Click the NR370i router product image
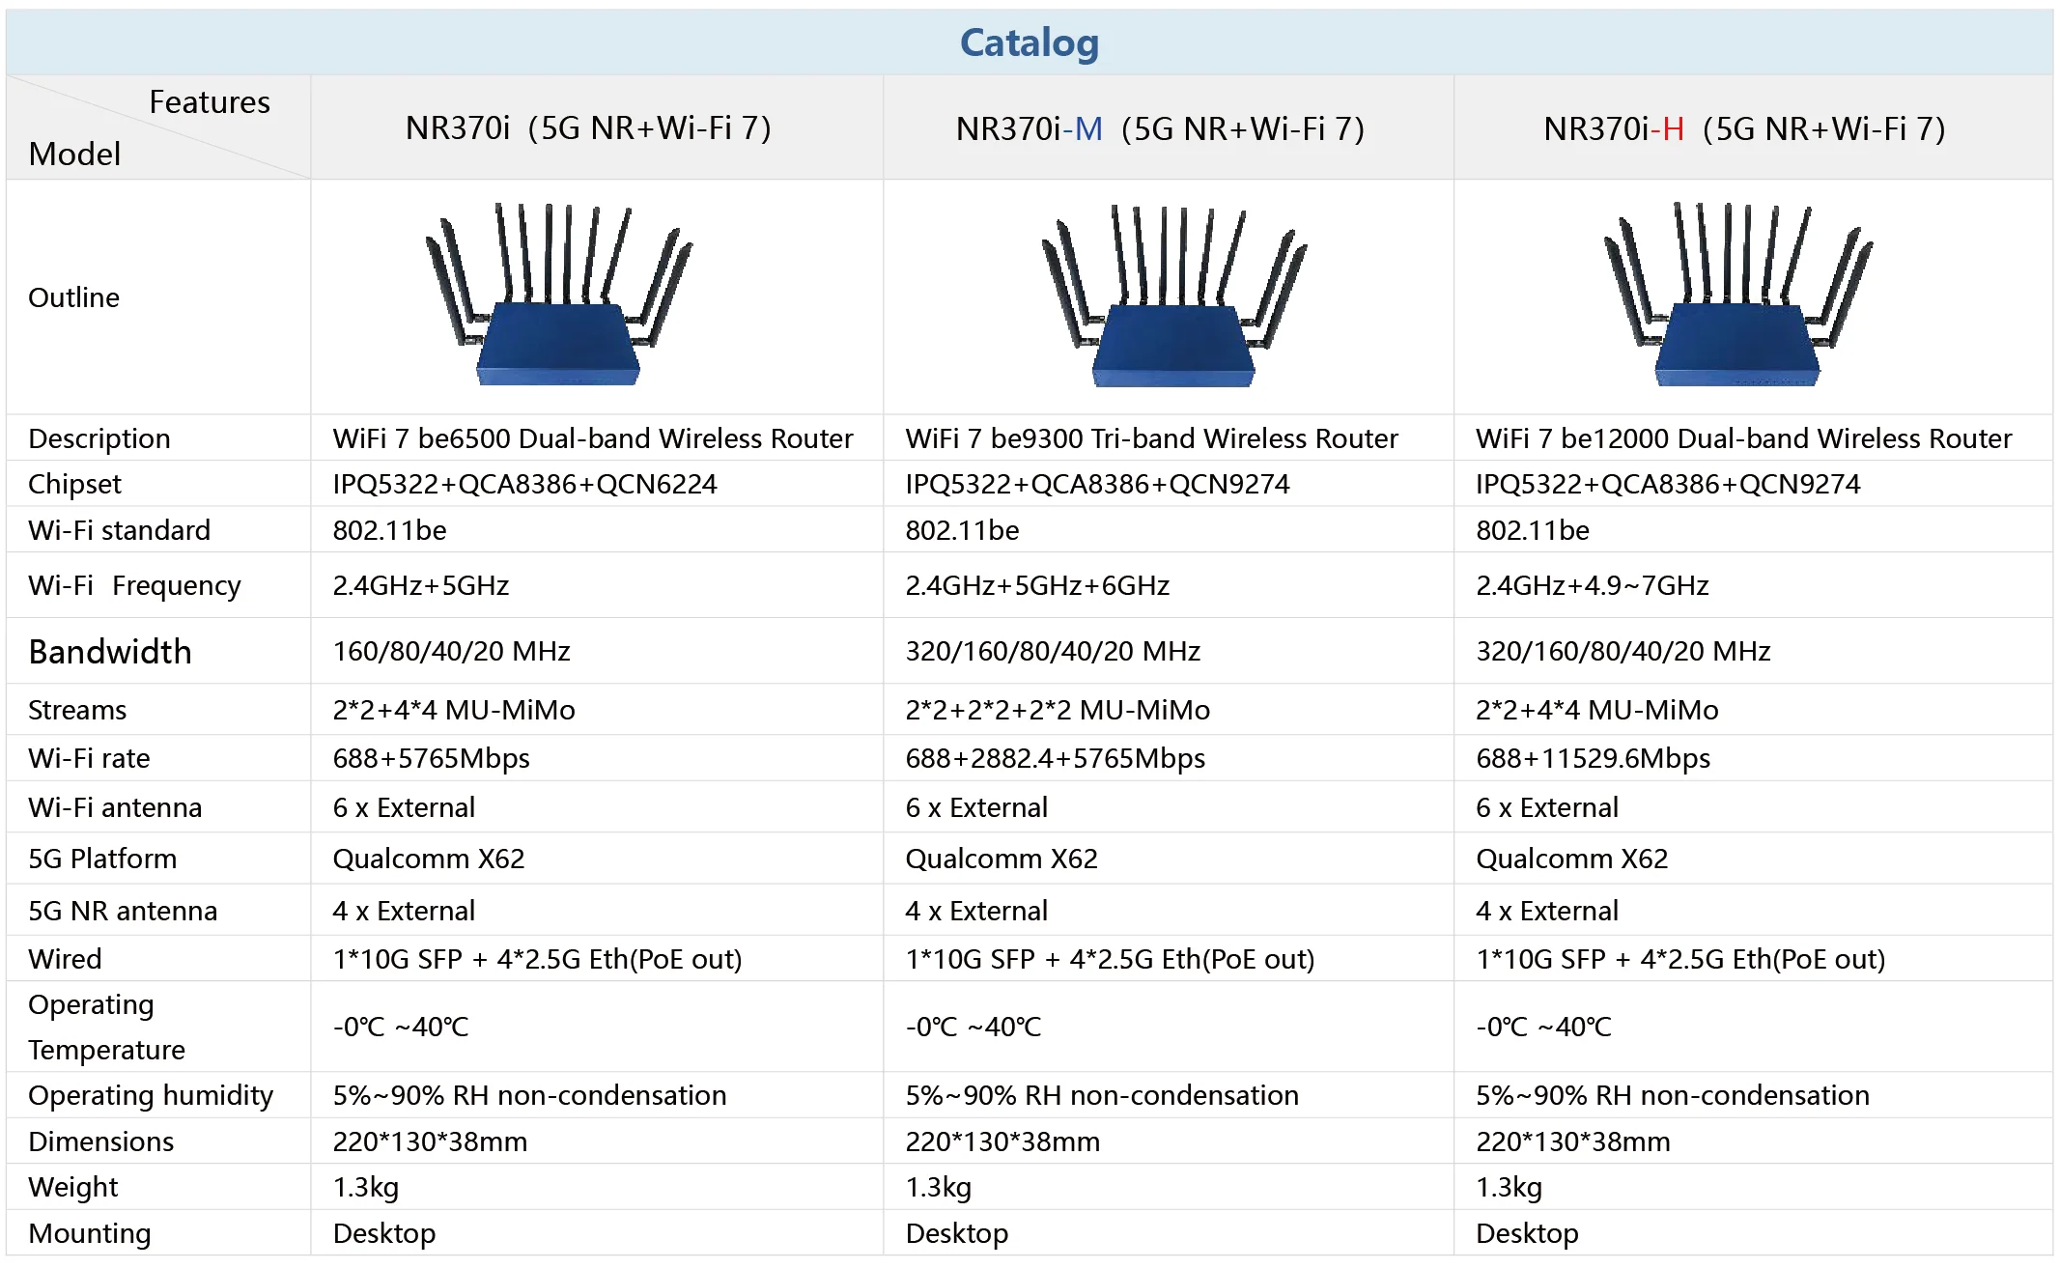Viewport: 2060px width, 1268px height. pyautogui.click(x=559, y=295)
